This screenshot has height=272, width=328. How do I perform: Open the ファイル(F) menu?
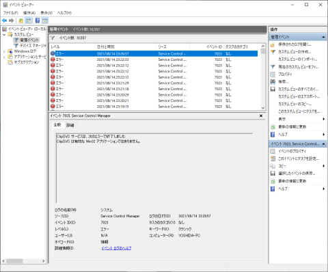tap(11, 13)
